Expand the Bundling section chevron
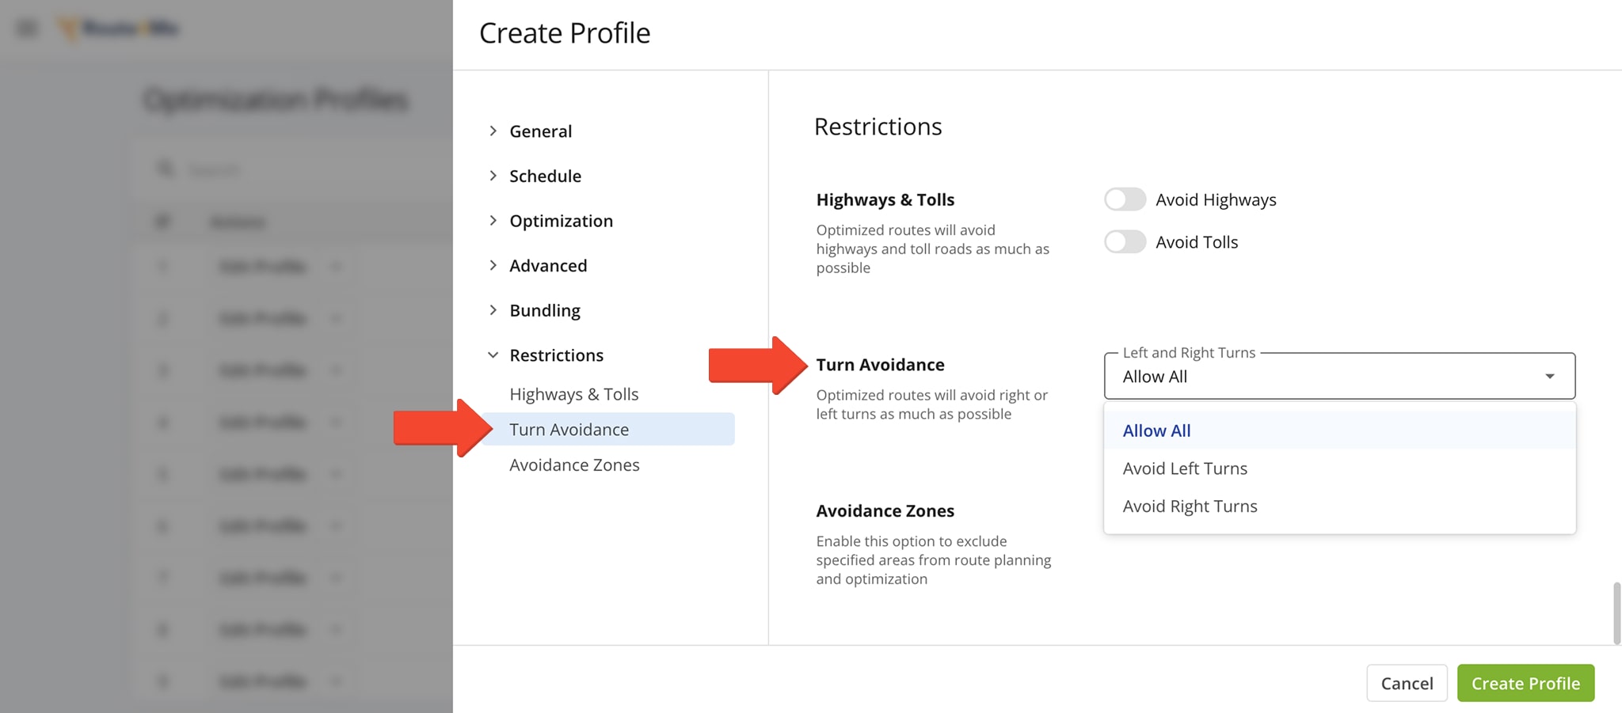1622x713 pixels. tap(493, 310)
